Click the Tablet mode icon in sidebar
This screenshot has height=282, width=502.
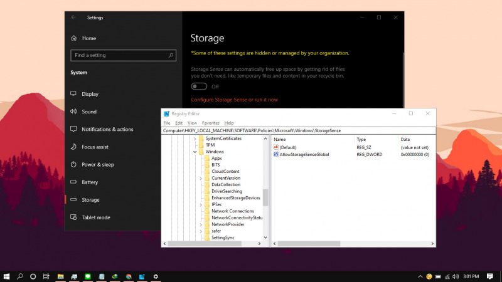point(73,217)
